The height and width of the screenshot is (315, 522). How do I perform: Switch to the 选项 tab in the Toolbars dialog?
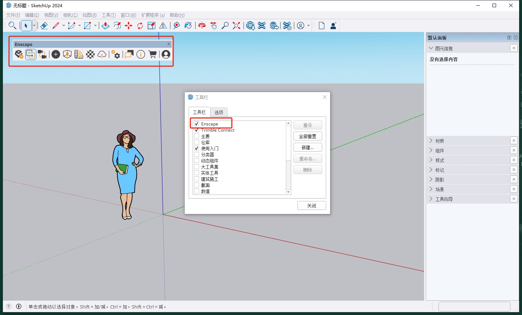[219, 112]
